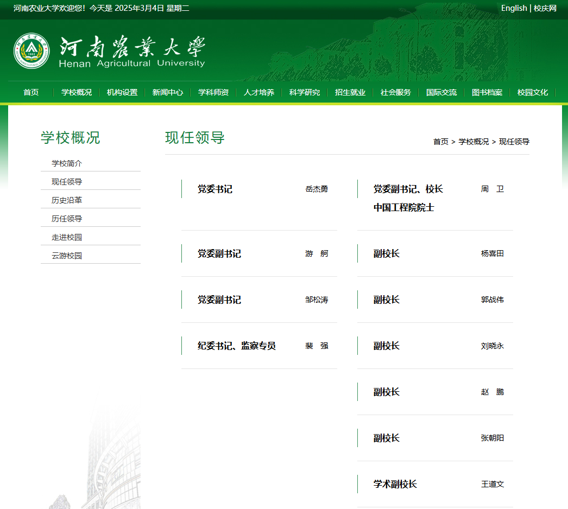The width and height of the screenshot is (568, 509).
Task: Select 机构设置 in the top navigation
Action: [122, 92]
